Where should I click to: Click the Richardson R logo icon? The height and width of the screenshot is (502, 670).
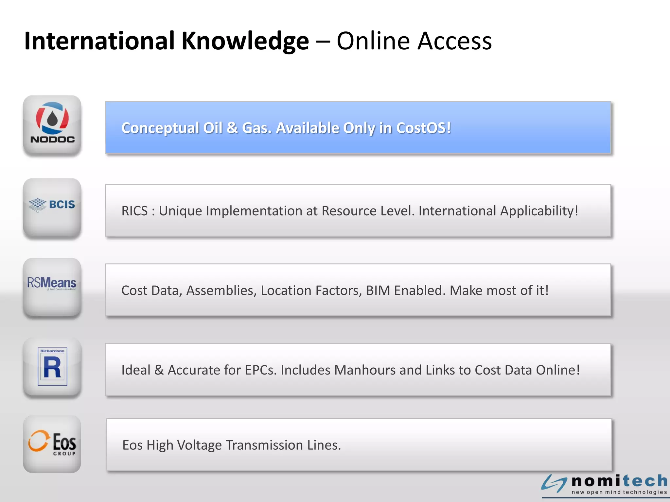[52, 367]
